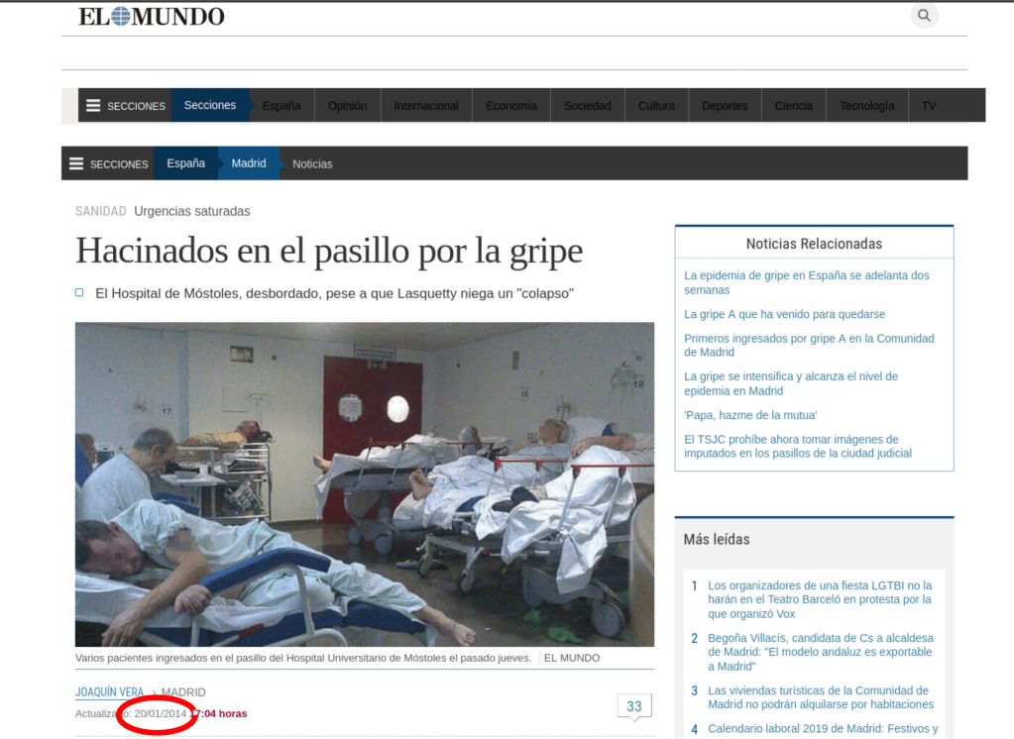This screenshot has width=1014, height=739.
Task: Open the 33 comments bubble
Action: tap(633, 706)
